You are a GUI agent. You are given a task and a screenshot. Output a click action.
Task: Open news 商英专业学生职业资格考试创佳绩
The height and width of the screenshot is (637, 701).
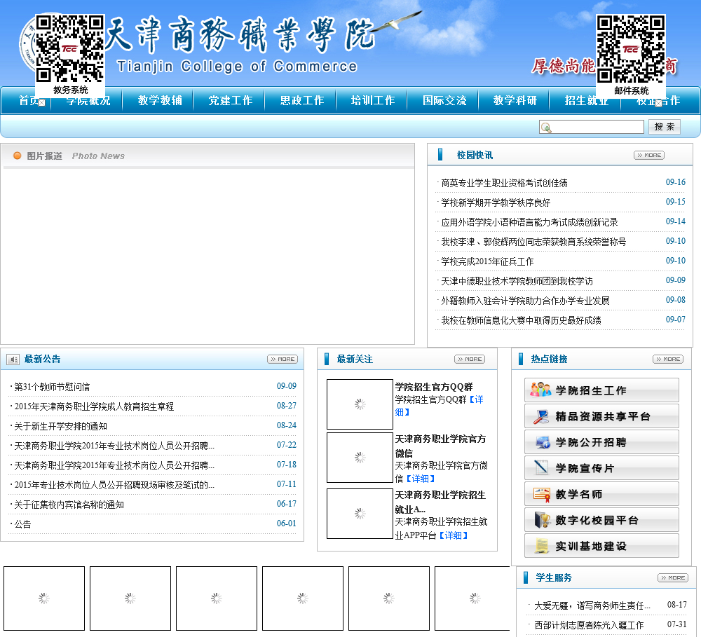click(504, 183)
